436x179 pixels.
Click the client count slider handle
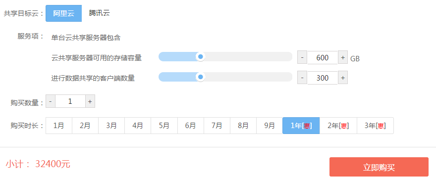point(200,77)
